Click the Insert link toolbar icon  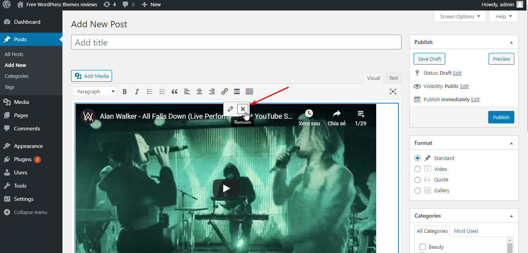(224, 92)
